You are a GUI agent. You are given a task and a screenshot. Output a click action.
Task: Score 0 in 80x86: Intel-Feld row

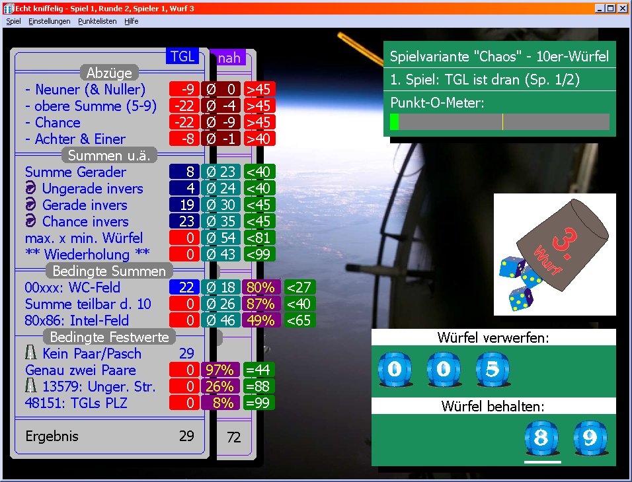coord(184,320)
